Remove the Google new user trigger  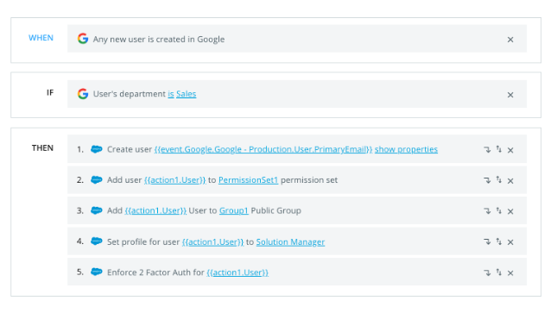tap(510, 40)
